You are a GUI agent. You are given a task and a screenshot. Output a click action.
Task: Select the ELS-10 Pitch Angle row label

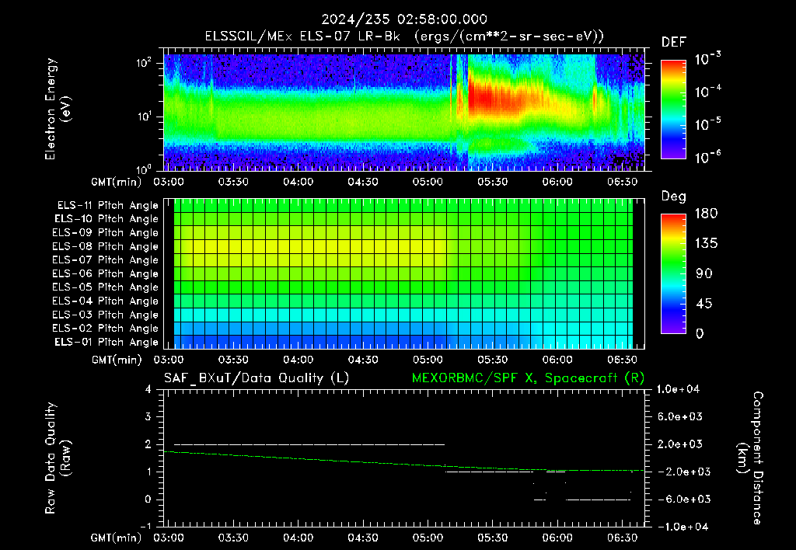[x=106, y=219]
